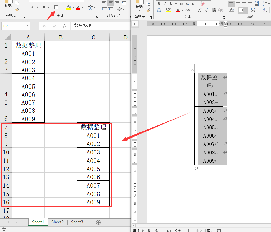The width and height of the screenshot is (271, 232).
Task: Click the Excel 粘贴 paste button
Action: click(x=8, y=6)
